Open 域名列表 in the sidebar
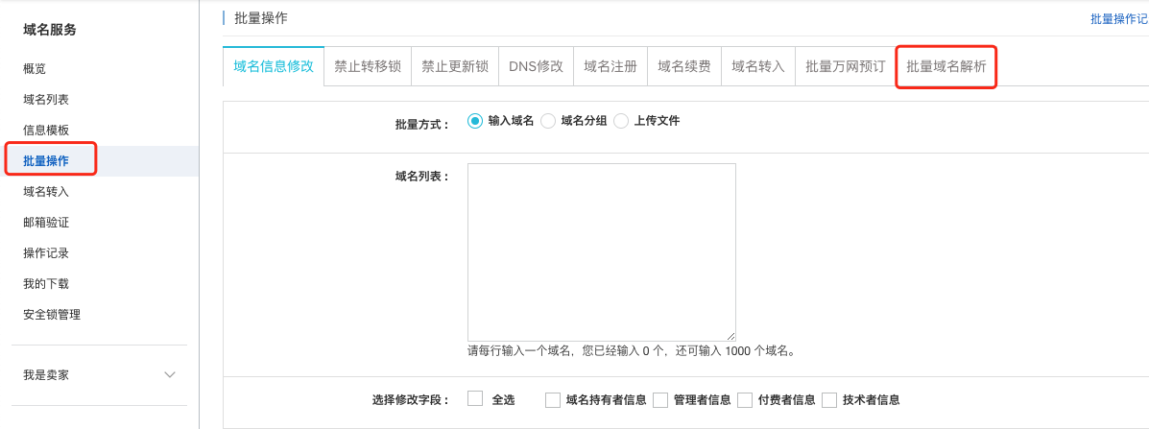 46,100
